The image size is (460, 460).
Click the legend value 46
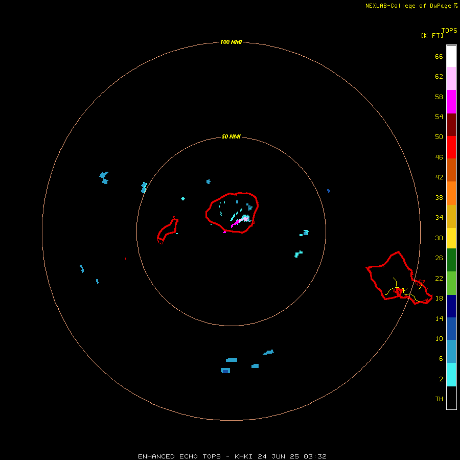click(439, 157)
